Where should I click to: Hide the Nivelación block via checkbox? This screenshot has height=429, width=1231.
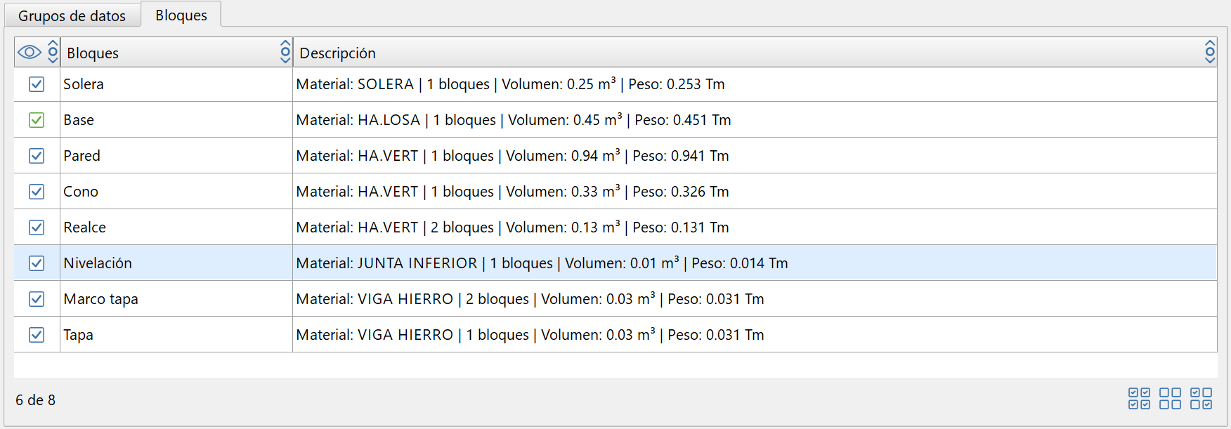(37, 263)
